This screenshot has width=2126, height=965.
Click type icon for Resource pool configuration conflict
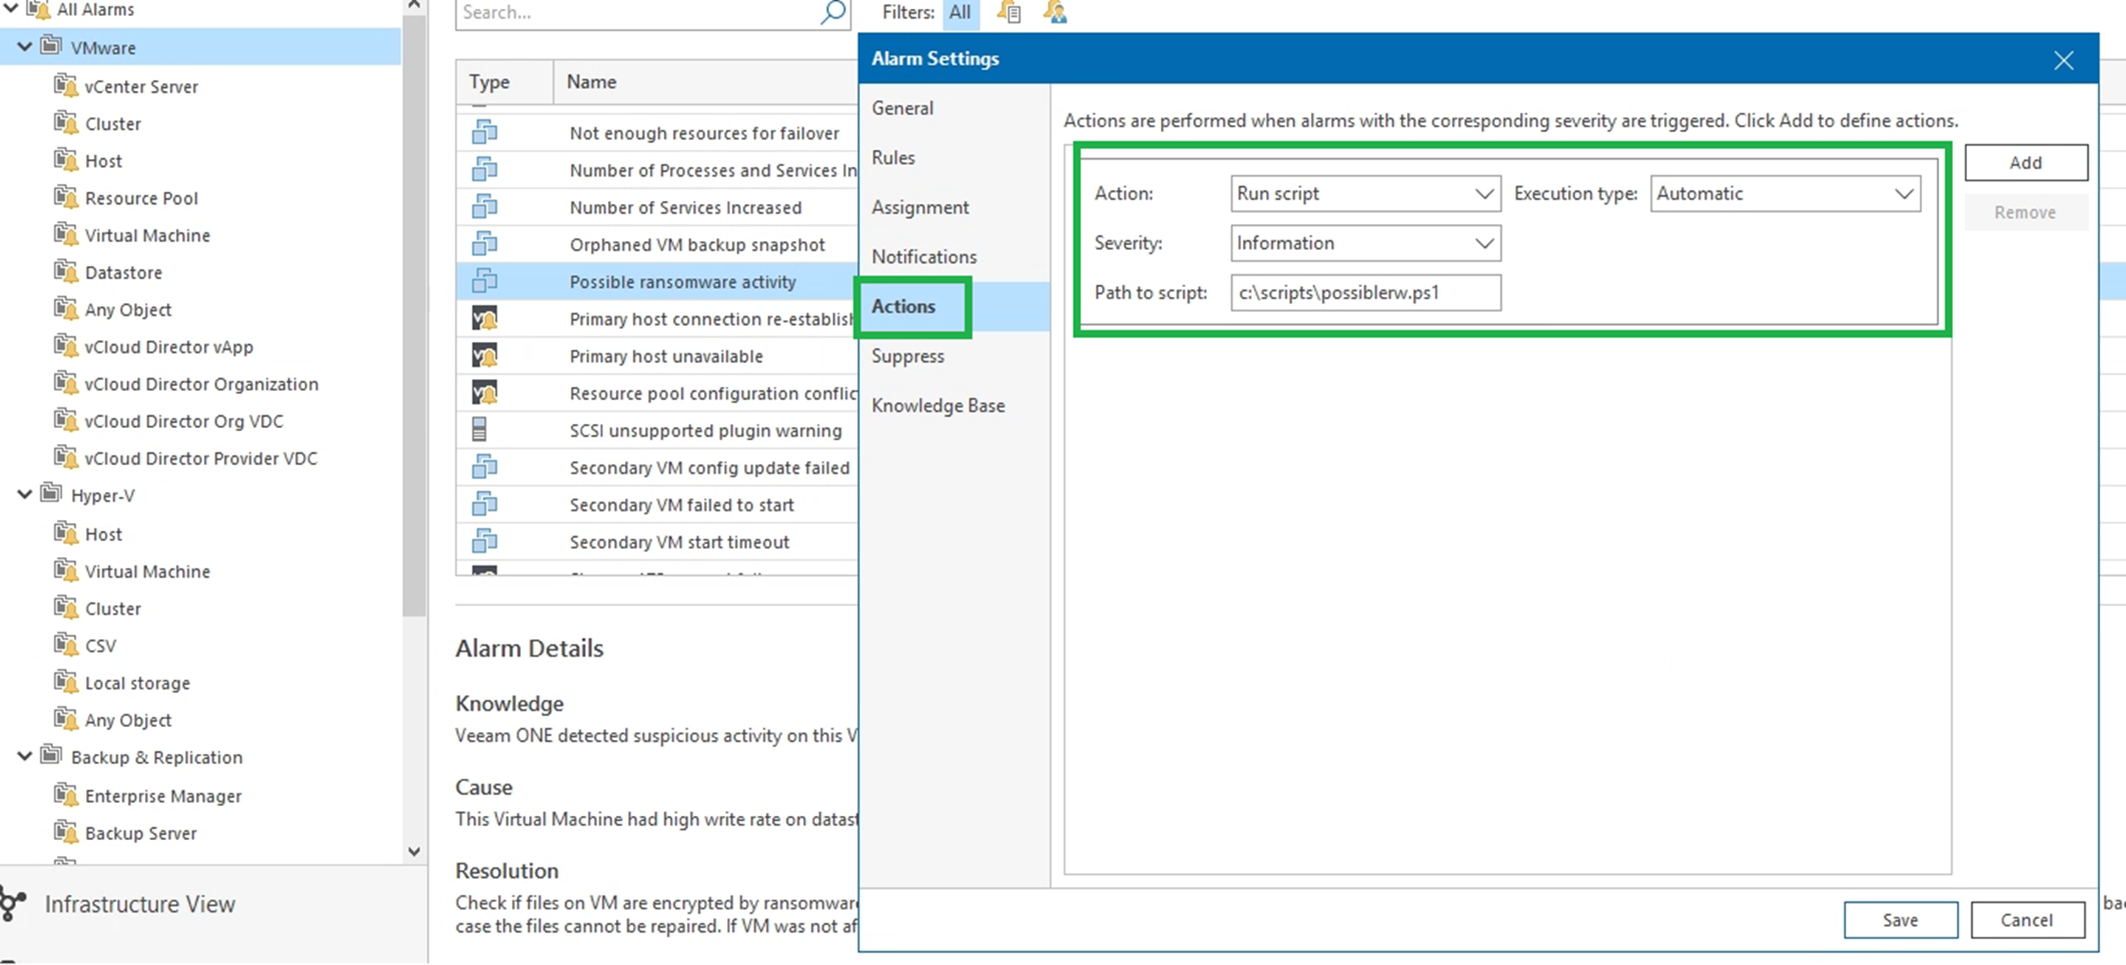pyautogui.click(x=485, y=393)
